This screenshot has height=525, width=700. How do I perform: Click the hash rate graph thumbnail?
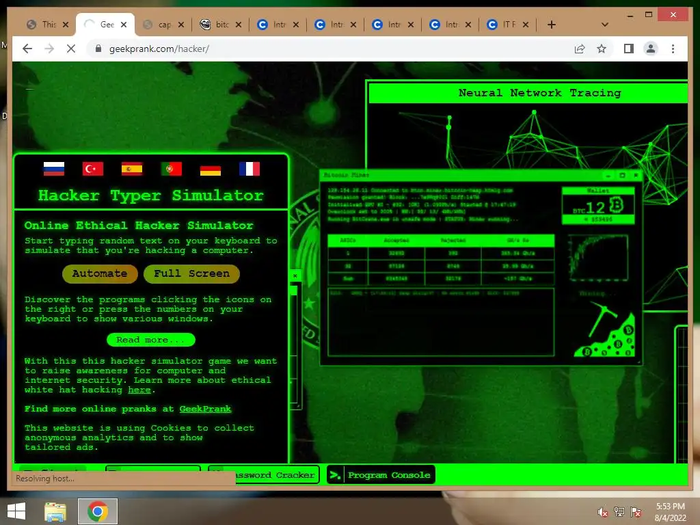598,258
